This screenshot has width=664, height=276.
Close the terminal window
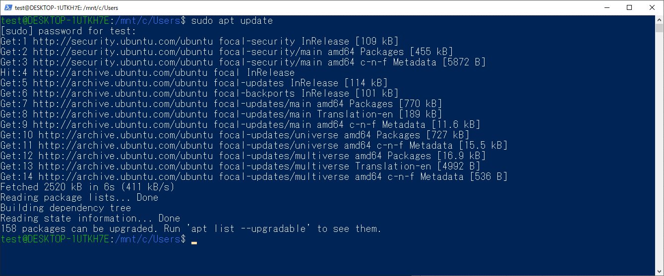(x=652, y=7)
